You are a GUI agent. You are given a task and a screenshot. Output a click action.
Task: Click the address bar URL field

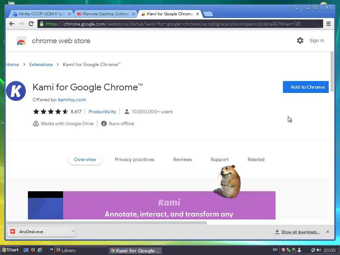pyautogui.click(x=180, y=24)
